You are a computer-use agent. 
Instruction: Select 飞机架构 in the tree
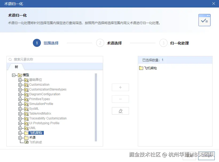[x=36, y=133]
